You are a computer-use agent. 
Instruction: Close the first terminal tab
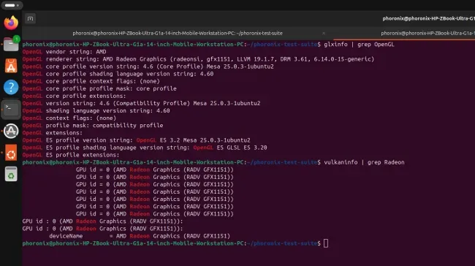324,34
